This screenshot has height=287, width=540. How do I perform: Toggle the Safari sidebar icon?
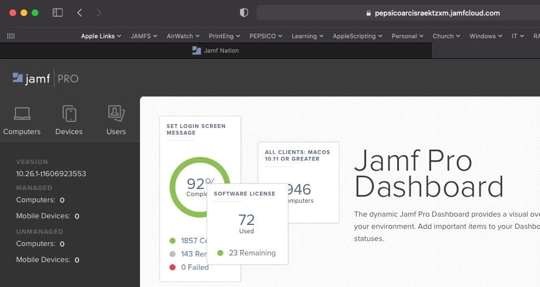(58, 13)
